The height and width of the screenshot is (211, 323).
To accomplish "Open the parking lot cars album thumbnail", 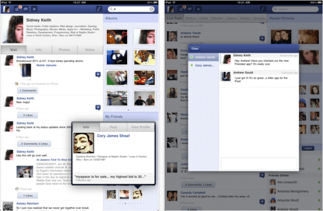I will pyautogui.click(x=117, y=98).
